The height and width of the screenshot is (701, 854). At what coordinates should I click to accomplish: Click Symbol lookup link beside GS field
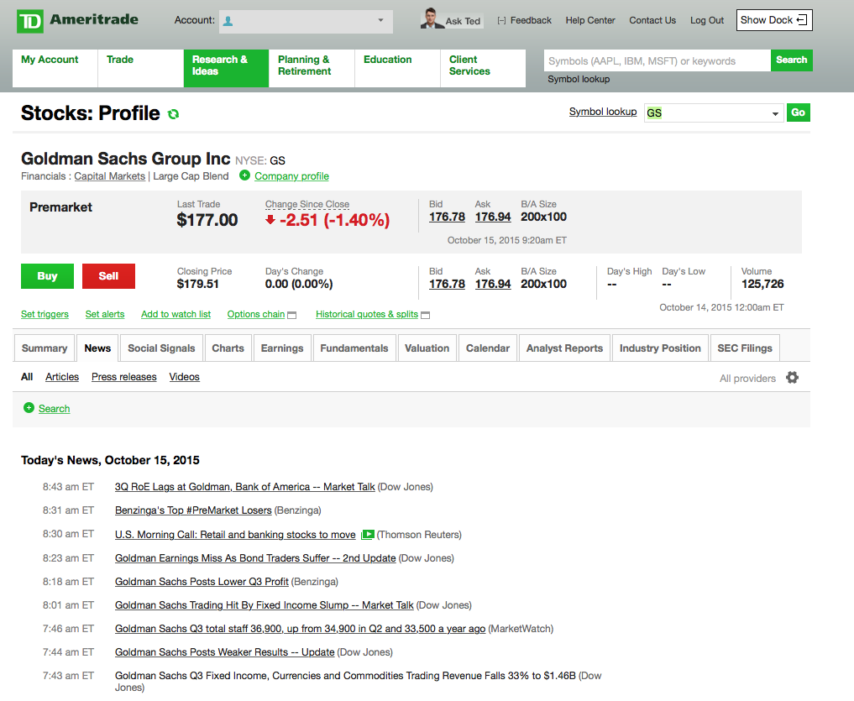click(602, 112)
